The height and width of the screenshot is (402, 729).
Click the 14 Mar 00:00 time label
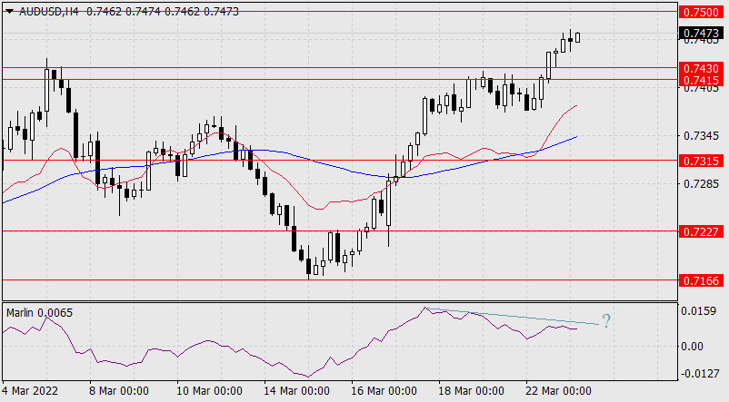tap(296, 391)
